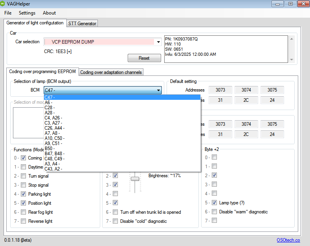This screenshot has height=246, width=310.
Task: Switch to the STT Generator tab
Action: point(82,23)
